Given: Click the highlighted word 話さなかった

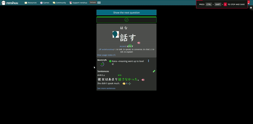Looking at the screenshot, I should [x=128, y=79].
